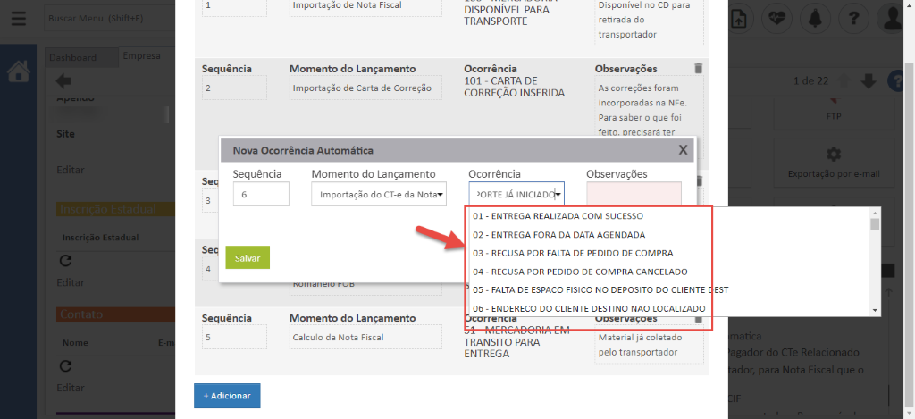
Task: Click the occurrence list scrollbar down arrow
Action: tap(875, 311)
